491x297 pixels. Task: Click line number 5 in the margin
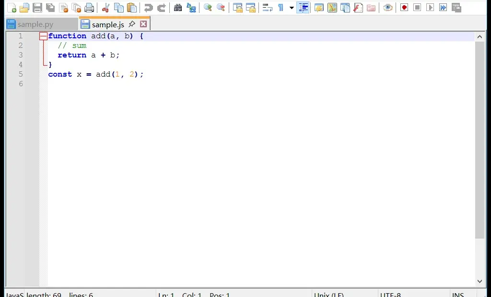click(21, 74)
